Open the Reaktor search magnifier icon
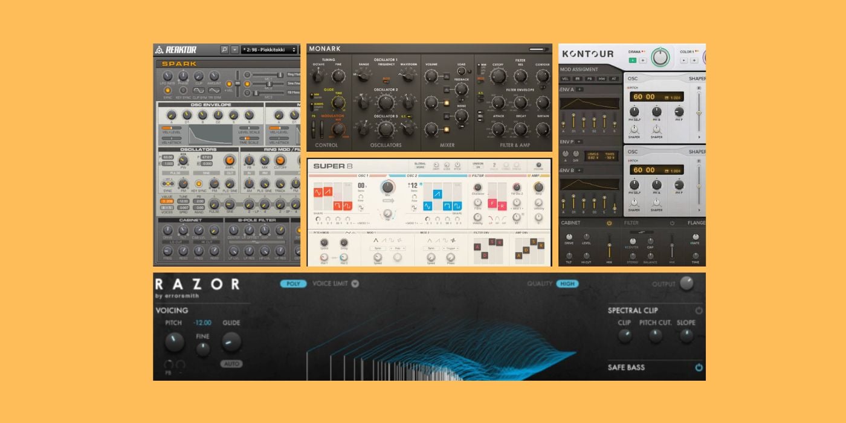Screen dimensions: 846x423 (224, 50)
